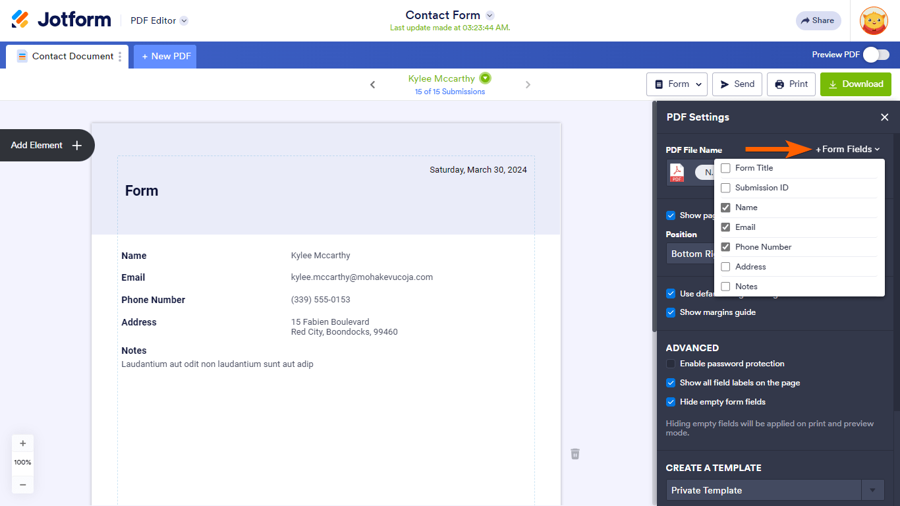The height and width of the screenshot is (506, 900).
Task: Click the phone value (339) 555-0153
Action: (x=321, y=300)
